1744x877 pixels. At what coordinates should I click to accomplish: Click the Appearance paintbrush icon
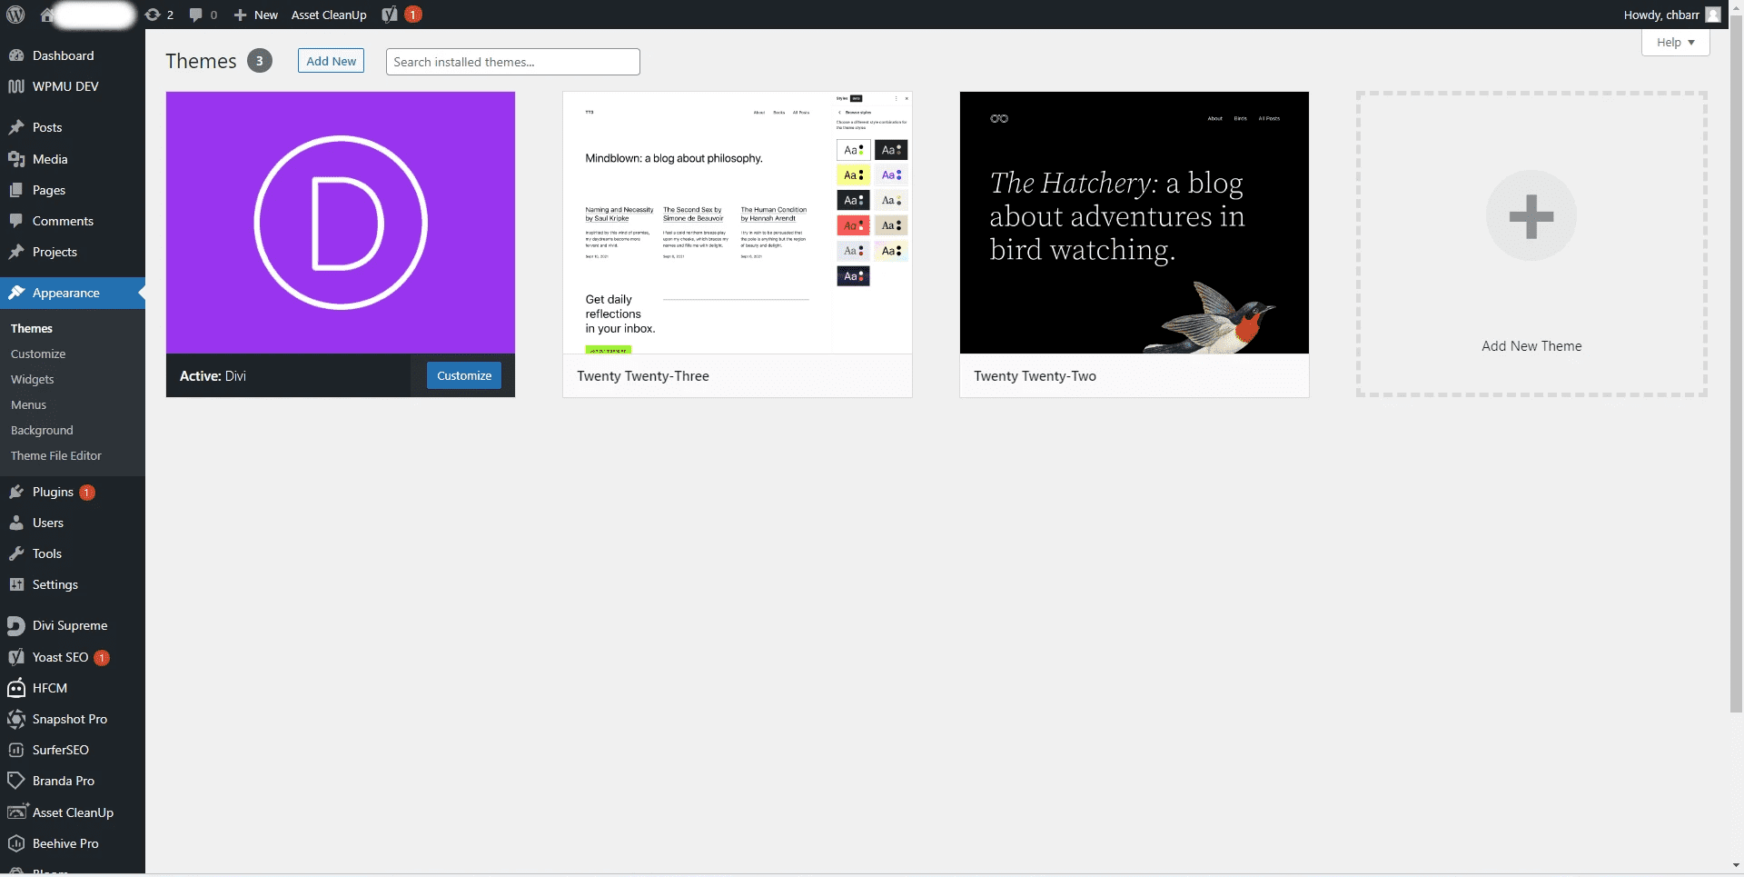pyautogui.click(x=15, y=293)
